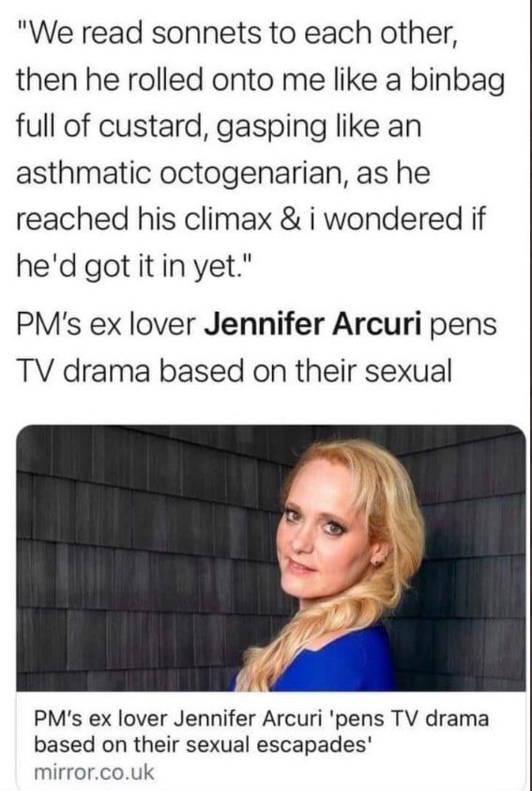
Task: Click the bold "Jennifer Arcuri" name in the post
Action: 312,324
